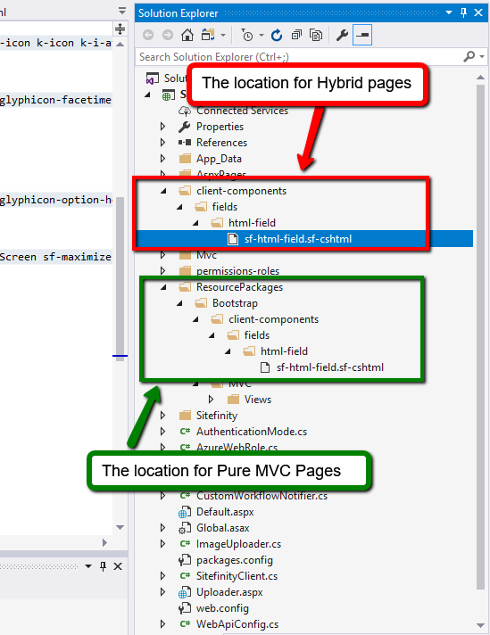The width and height of the screenshot is (490, 635).
Task: Collapse the Bootstrap folder
Action: click(179, 303)
